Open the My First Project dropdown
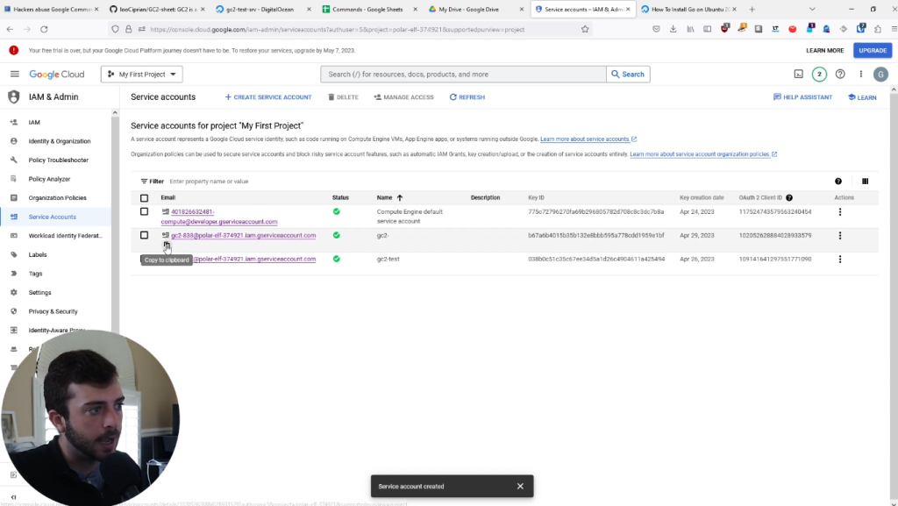The height and width of the screenshot is (506, 898). click(x=141, y=75)
